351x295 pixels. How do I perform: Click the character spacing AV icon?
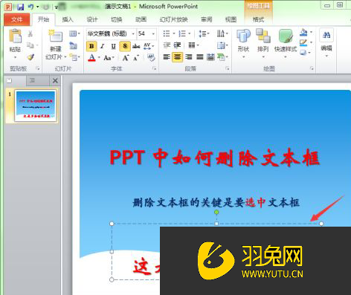tap(147, 46)
